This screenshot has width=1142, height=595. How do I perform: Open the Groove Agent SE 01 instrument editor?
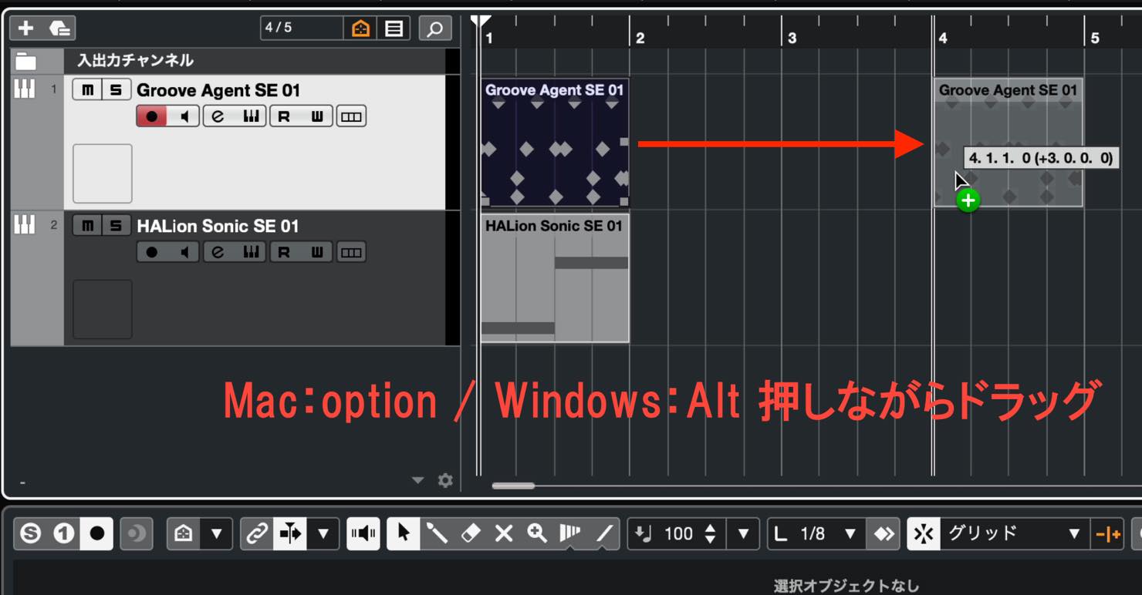[x=251, y=116]
